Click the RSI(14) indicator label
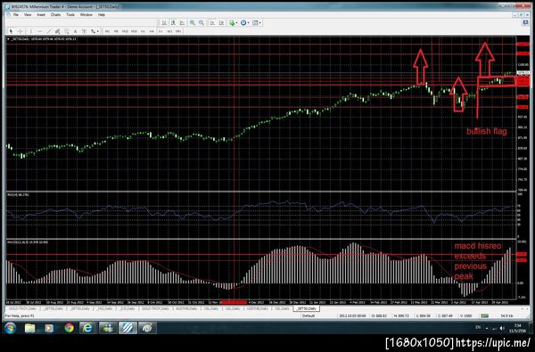 (18, 194)
